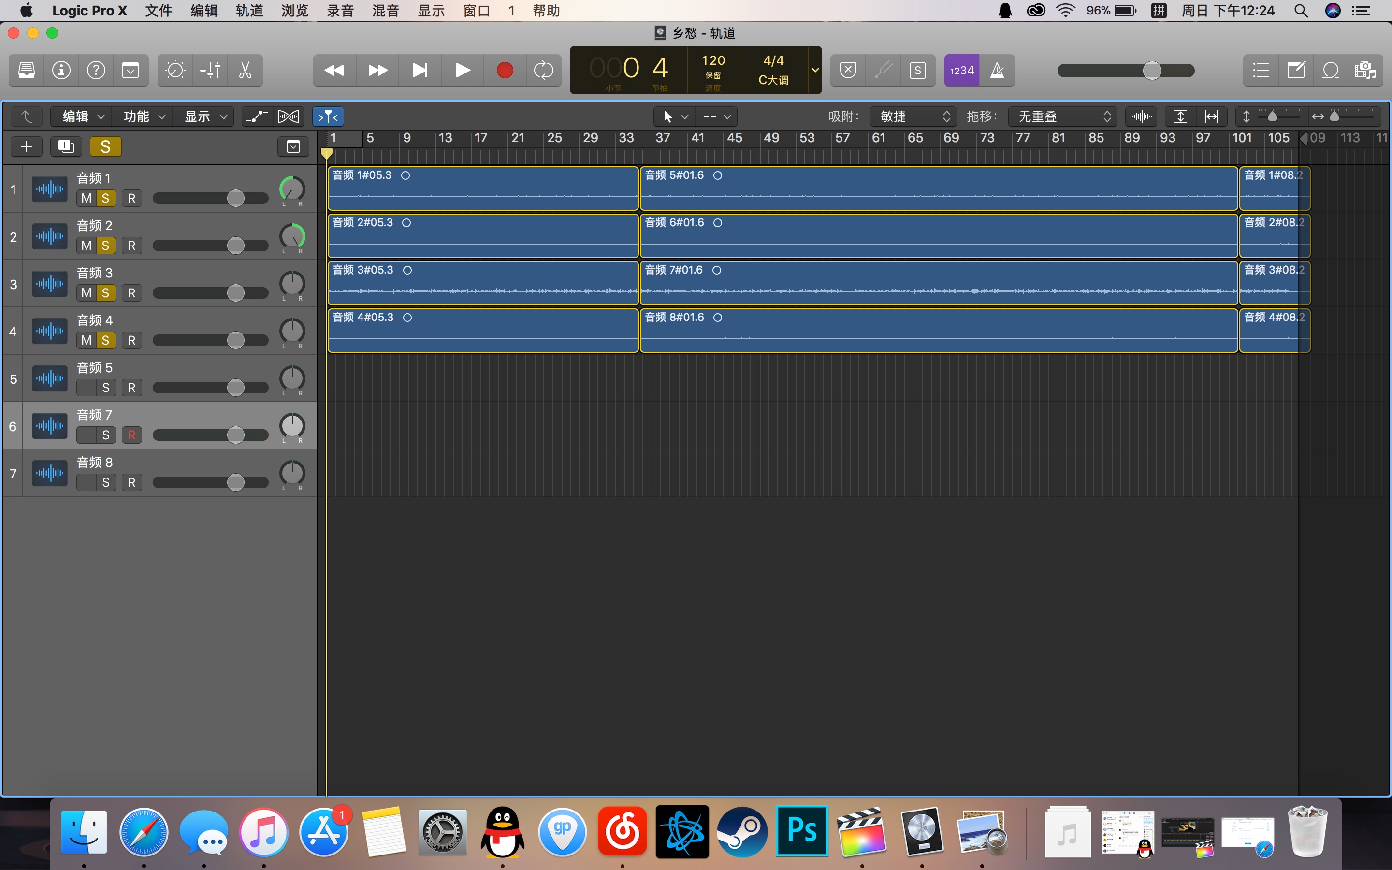Open Smart Controls dial icon

175,70
